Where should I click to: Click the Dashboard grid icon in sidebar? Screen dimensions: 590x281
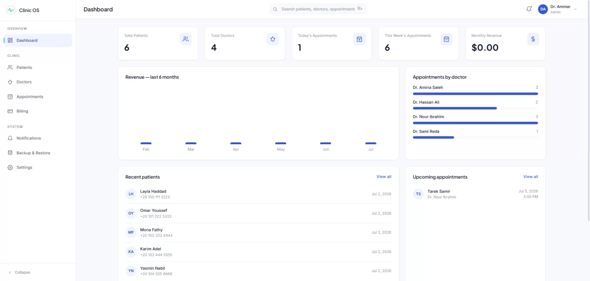[10, 40]
